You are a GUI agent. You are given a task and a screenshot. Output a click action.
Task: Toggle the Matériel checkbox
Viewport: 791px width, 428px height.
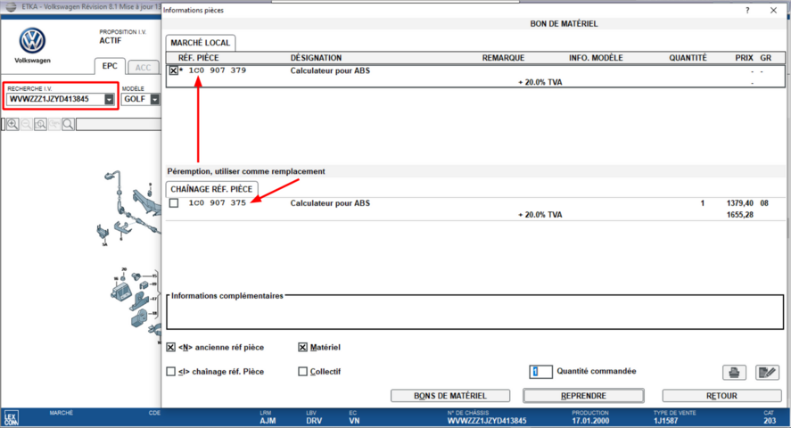(302, 348)
